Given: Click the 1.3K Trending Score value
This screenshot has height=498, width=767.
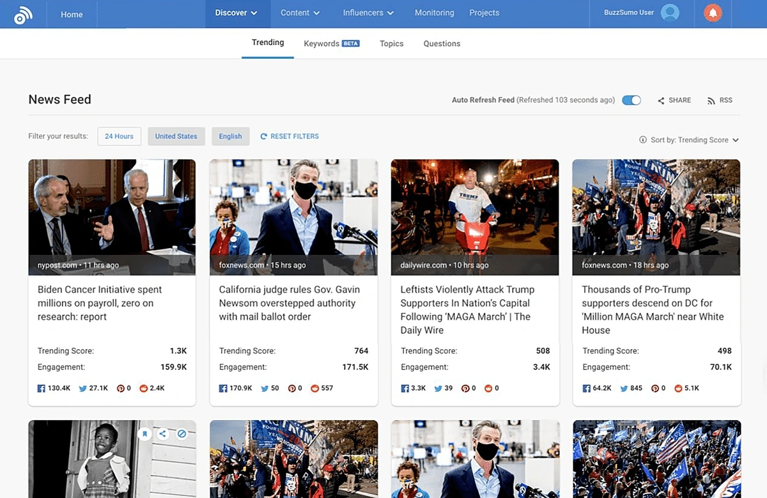Looking at the screenshot, I should 178,351.
